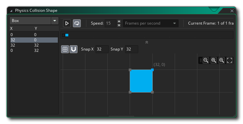Collapse the Physics Collision Shape title triangle
243x124 pixels.
pyautogui.click(x=11, y=11)
